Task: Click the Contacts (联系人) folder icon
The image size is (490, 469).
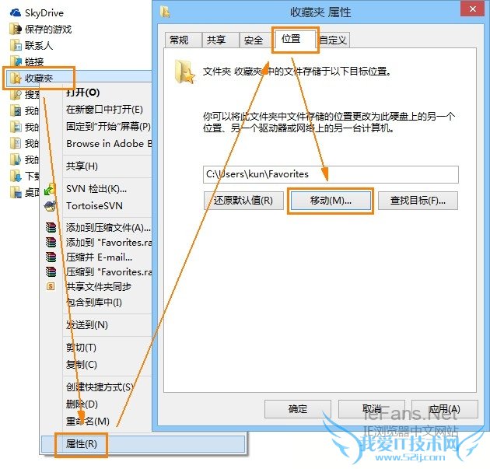Action: click(x=16, y=45)
